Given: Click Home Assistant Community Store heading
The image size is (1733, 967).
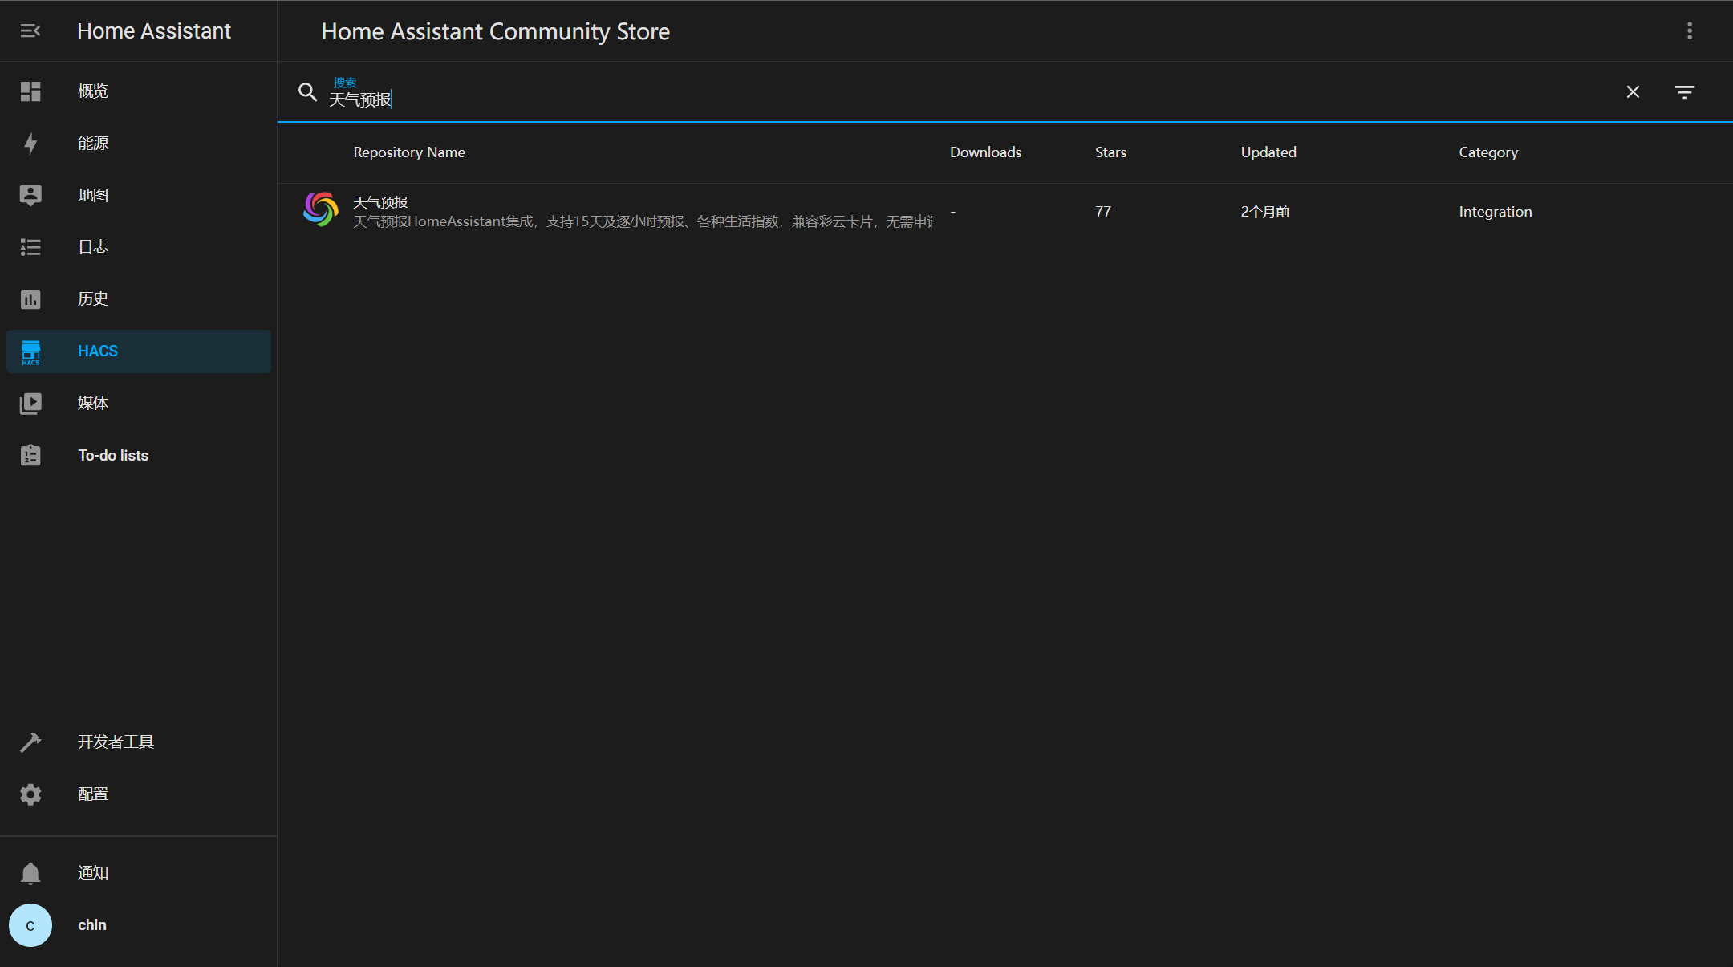Looking at the screenshot, I should click(495, 31).
